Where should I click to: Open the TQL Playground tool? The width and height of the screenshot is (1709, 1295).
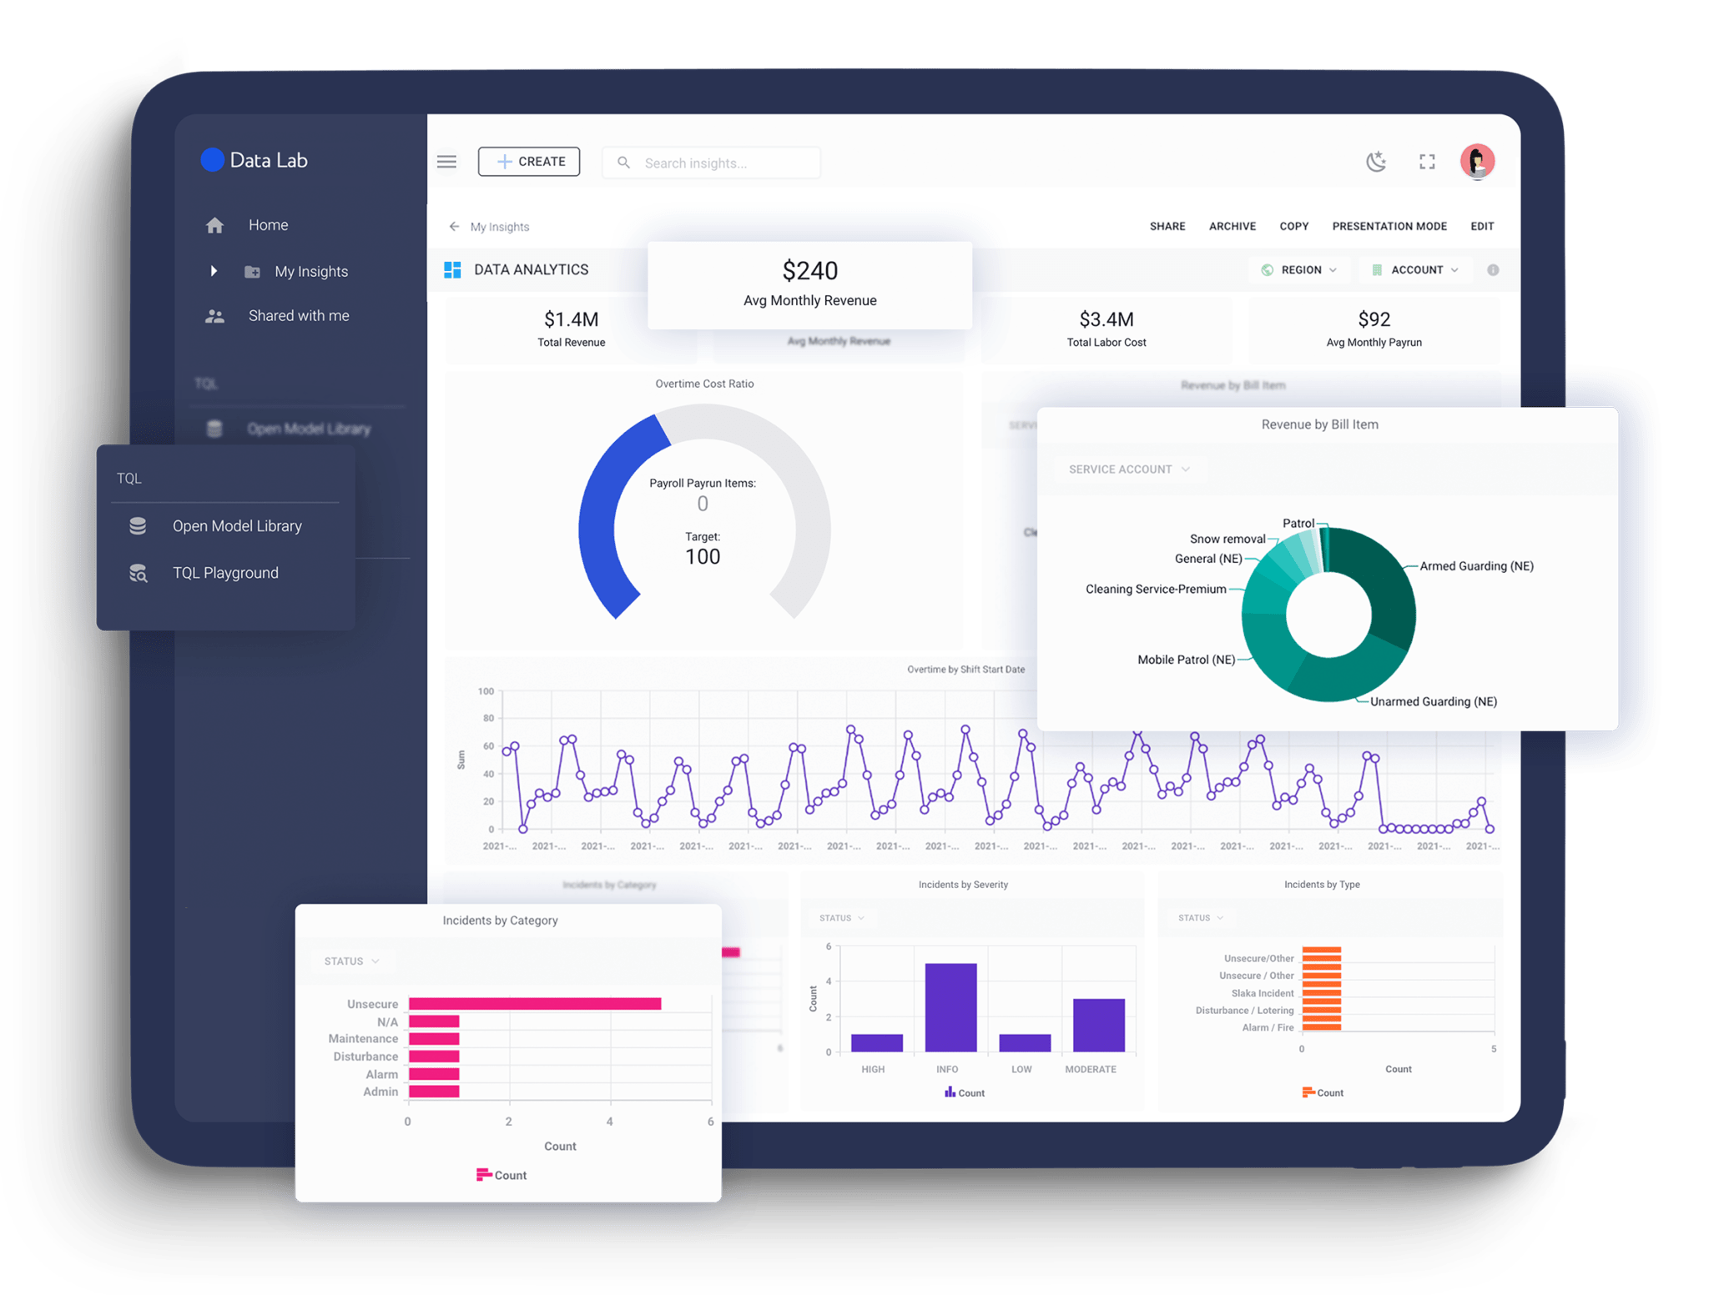point(226,571)
